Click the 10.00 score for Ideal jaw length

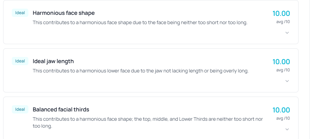(281, 62)
